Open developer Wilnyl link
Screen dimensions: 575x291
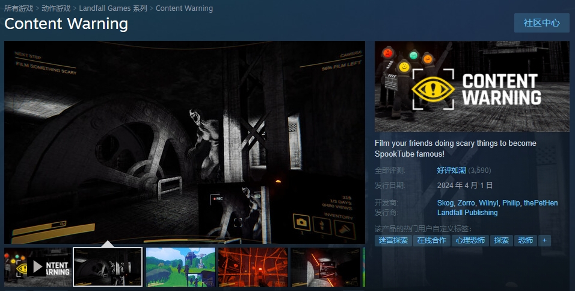pos(488,203)
